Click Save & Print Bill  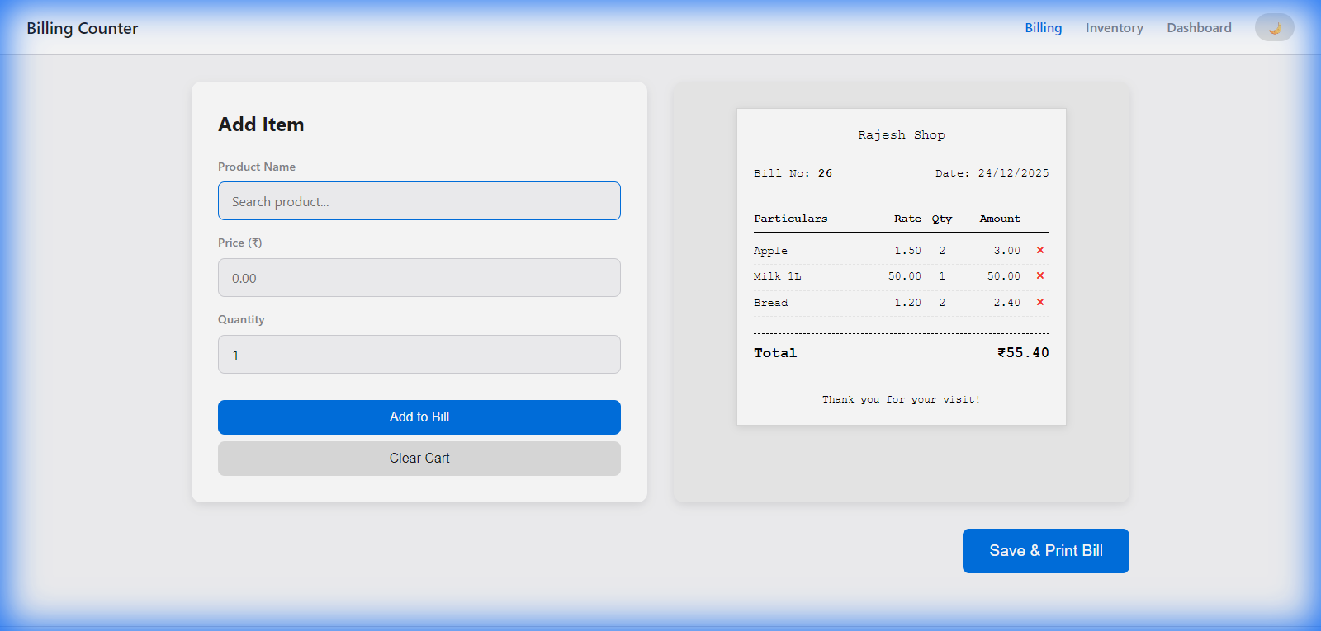pos(1046,551)
